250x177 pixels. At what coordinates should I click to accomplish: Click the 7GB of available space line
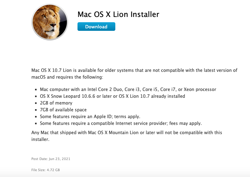pos(63,110)
